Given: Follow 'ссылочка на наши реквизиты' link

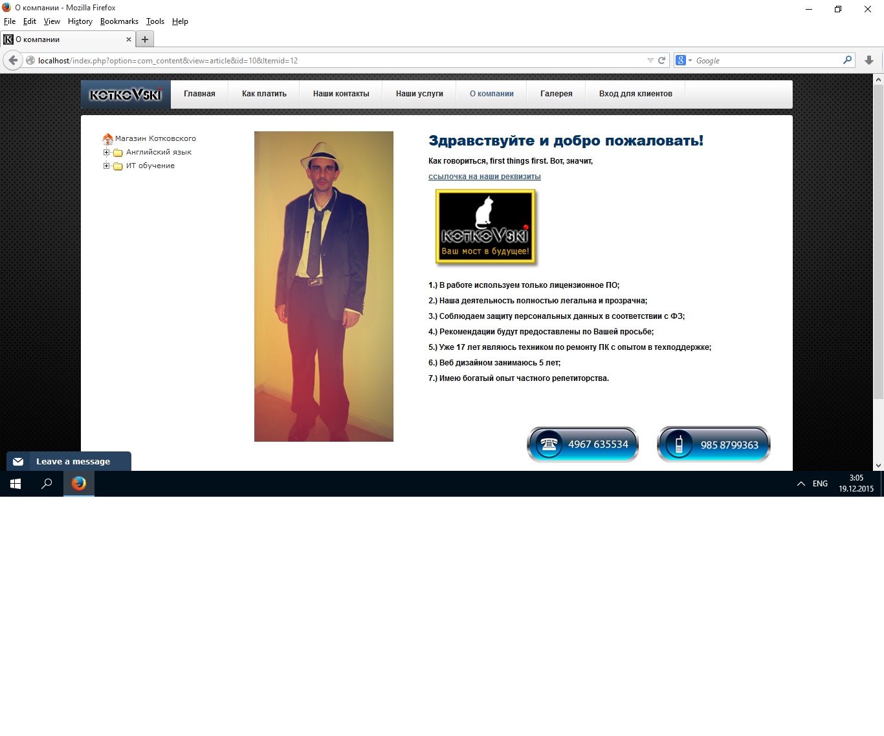Looking at the screenshot, I should click(x=485, y=177).
